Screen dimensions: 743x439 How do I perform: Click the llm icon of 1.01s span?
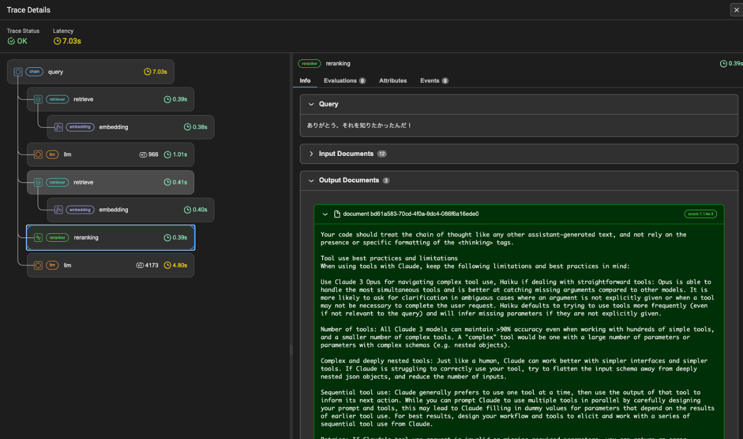pos(38,155)
